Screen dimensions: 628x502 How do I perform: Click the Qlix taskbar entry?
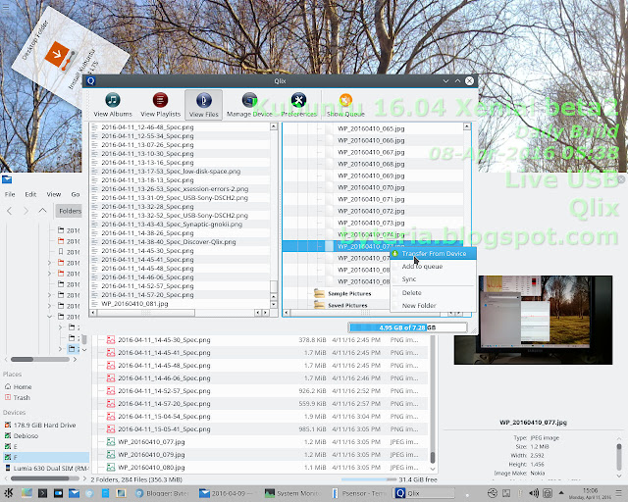point(425,493)
